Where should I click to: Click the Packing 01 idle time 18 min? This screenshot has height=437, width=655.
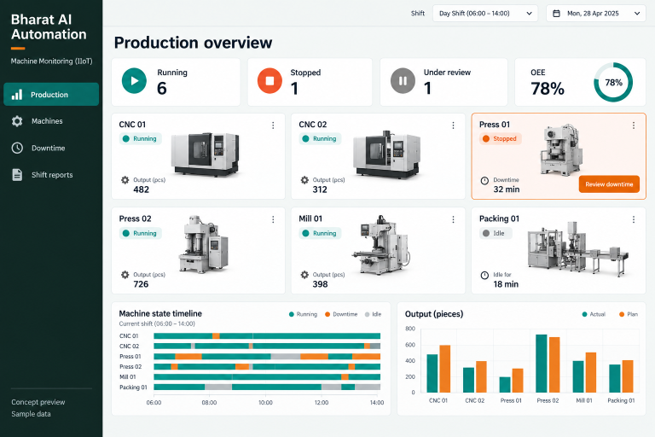coord(506,284)
